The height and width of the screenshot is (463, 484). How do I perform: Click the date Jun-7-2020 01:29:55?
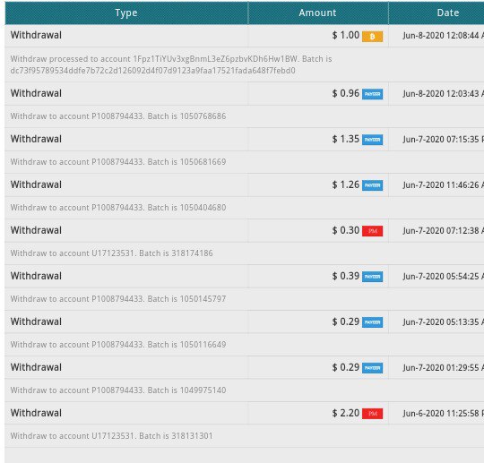coord(444,367)
